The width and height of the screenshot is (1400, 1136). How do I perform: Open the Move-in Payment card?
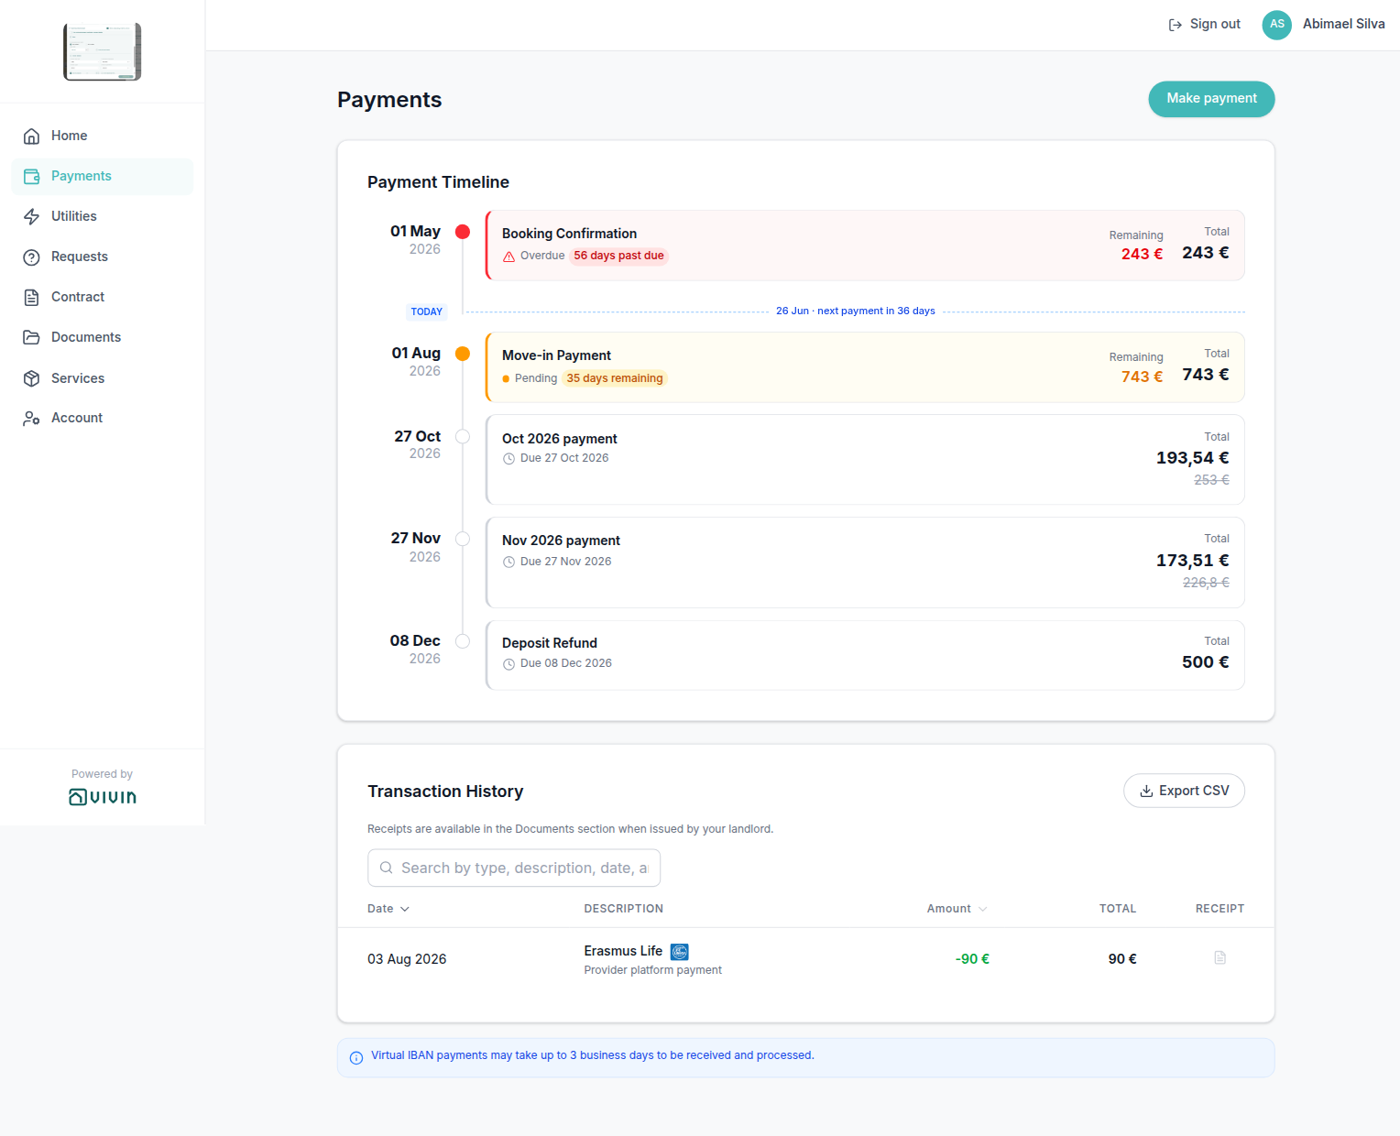click(865, 367)
